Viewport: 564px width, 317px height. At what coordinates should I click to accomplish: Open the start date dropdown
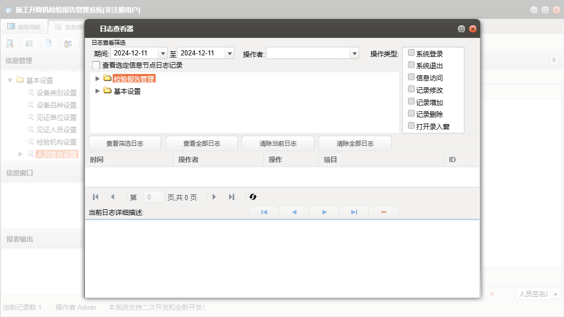pos(163,53)
